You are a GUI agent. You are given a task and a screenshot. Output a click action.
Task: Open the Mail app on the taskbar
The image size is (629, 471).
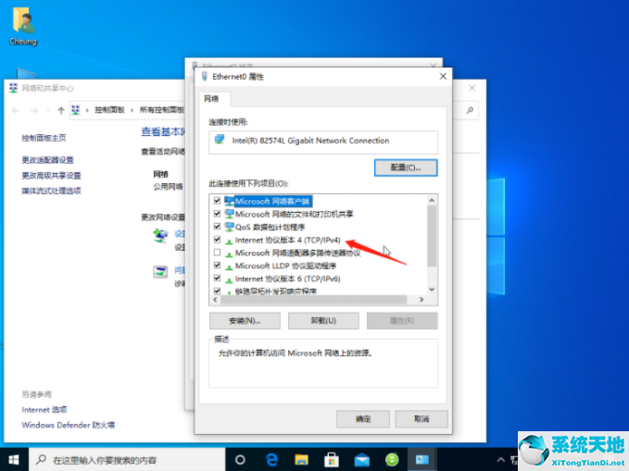(x=362, y=459)
